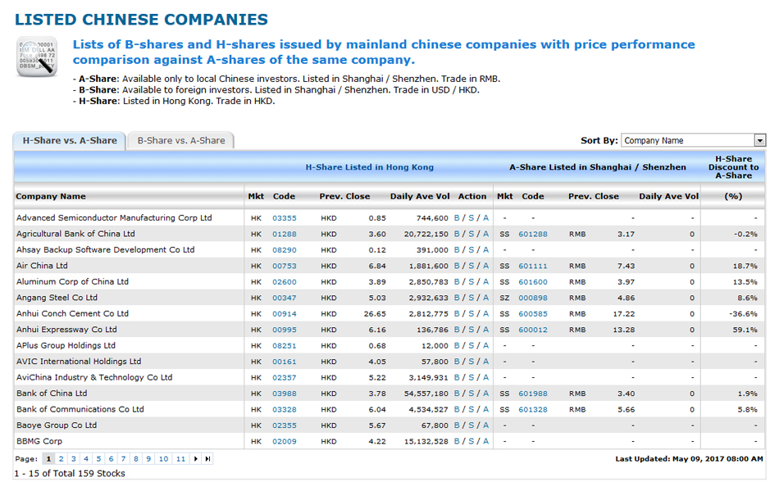This screenshot has width=779, height=492.
Task: Click A action for Angang Steel Co Ltd
Action: pyautogui.click(x=486, y=298)
